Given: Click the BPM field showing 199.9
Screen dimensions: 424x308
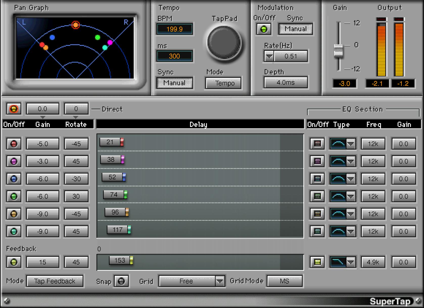Looking at the screenshot, I should point(175,29).
